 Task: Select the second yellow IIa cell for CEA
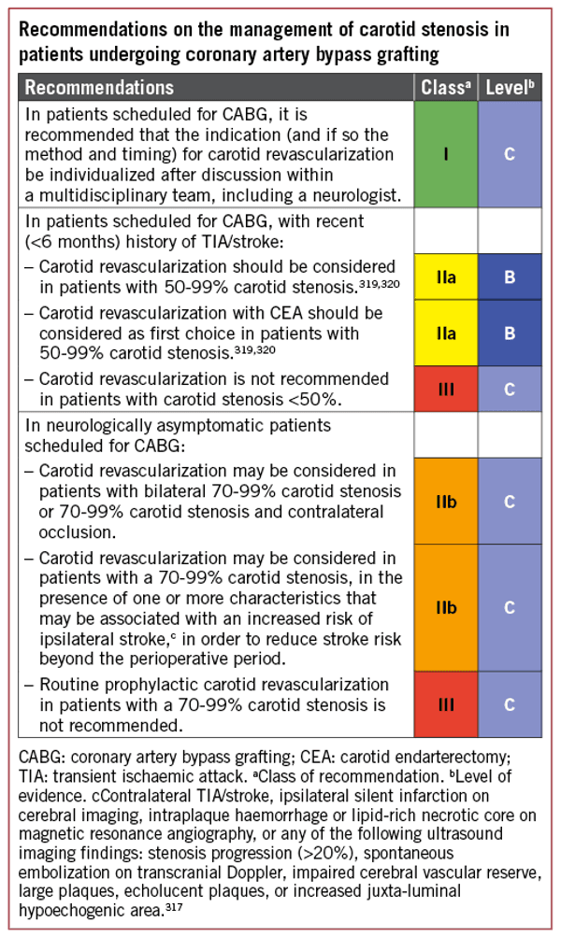pos(446,333)
